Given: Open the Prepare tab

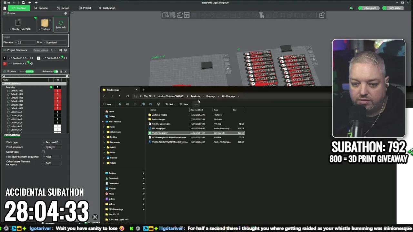Looking at the screenshot, I should (19, 8).
